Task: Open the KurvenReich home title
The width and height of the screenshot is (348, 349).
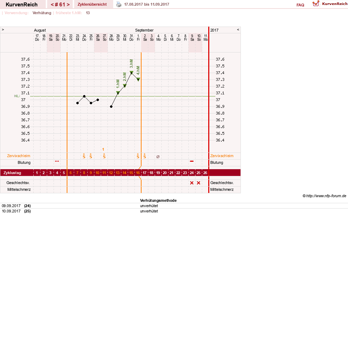Action: coord(22,5)
